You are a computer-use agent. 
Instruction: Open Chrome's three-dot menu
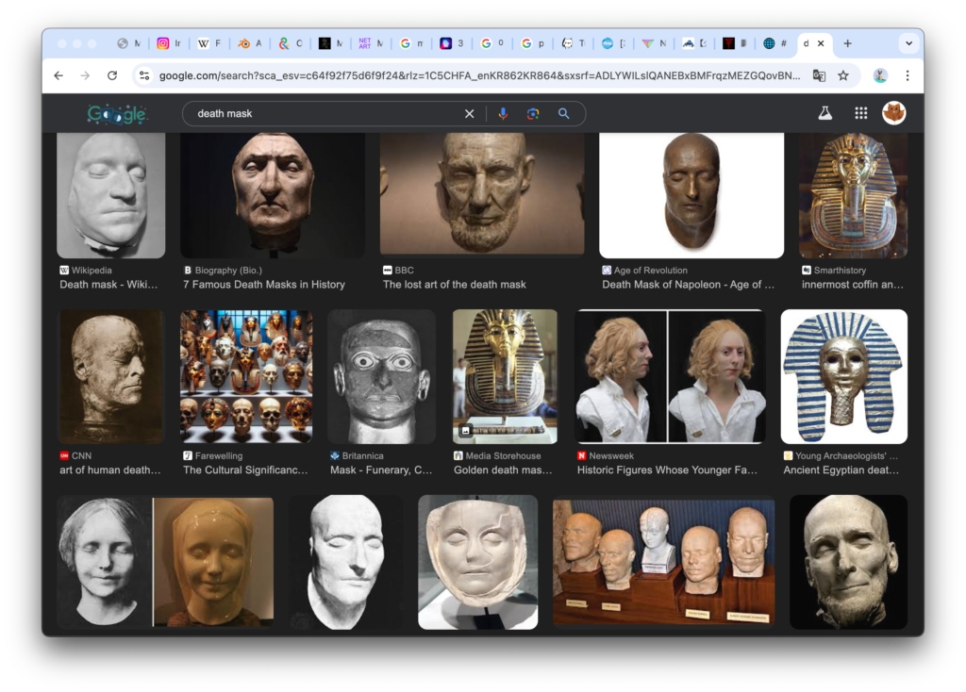[908, 75]
